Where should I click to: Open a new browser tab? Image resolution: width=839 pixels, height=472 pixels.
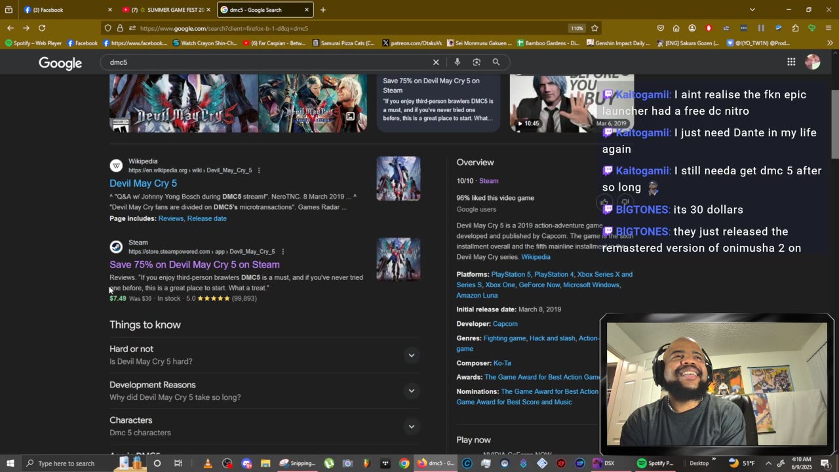[x=322, y=10]
